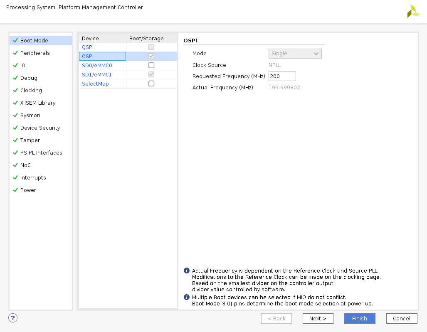
Task: Toggle the SelectMap boot checkbox
Action: [x=151, y=84]
